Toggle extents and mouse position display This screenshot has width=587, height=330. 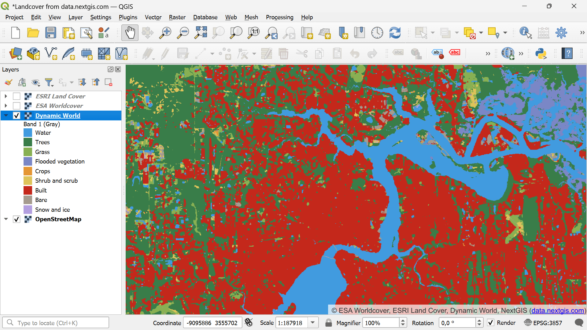[x=249, y=323]
